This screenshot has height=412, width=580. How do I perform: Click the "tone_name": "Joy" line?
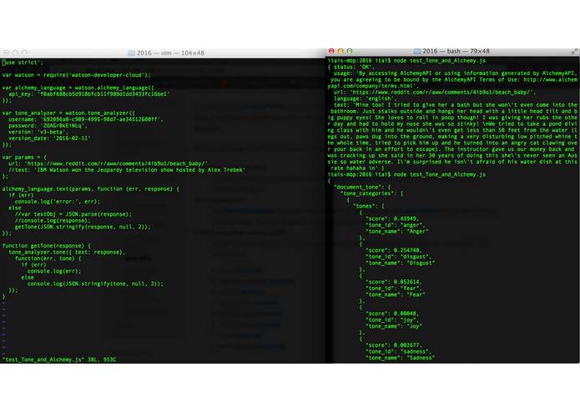click(394, 326)
